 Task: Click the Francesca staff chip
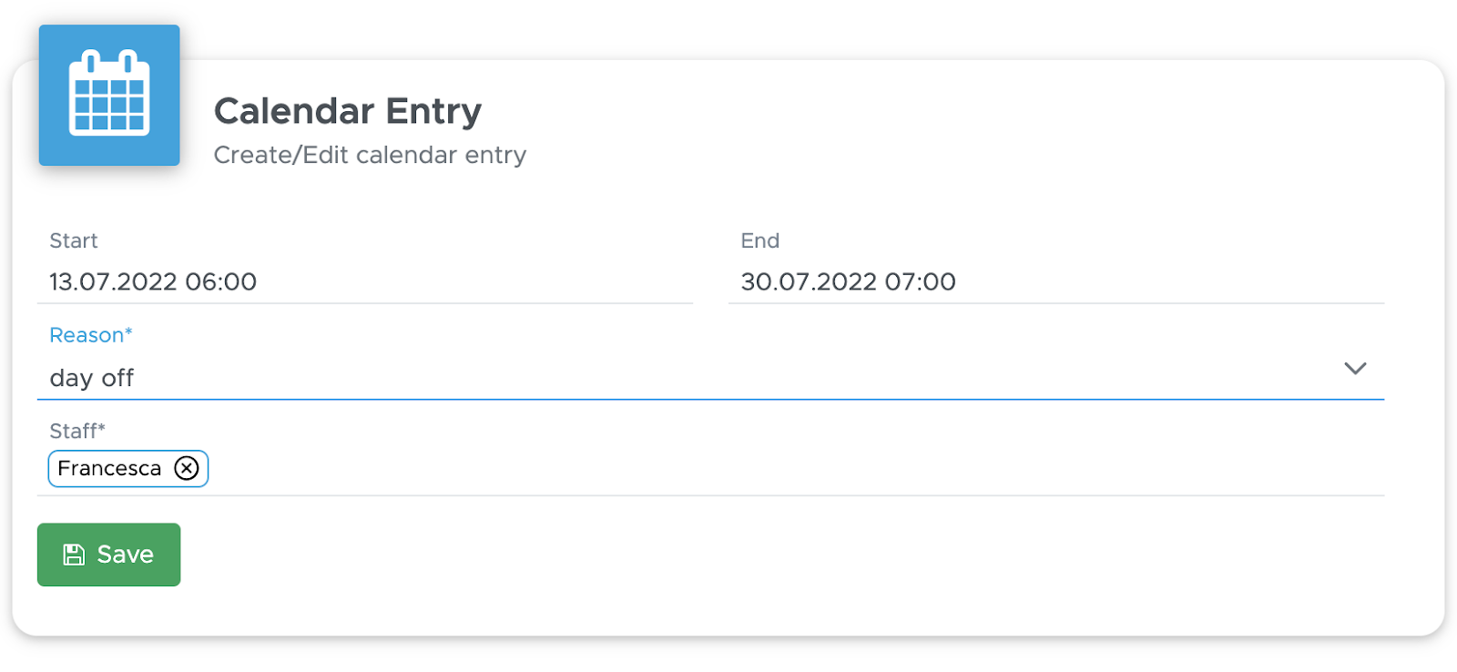point(128,468)
